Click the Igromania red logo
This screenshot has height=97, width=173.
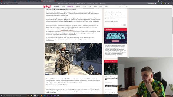click(x=47, y=6)
